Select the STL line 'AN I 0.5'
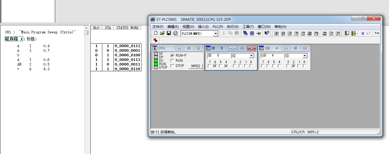The width and height of the screenshot is (389, 154). (x=33, y=64)
